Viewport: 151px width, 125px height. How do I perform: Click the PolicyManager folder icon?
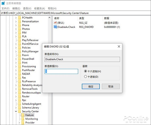(x=20, y=51)
